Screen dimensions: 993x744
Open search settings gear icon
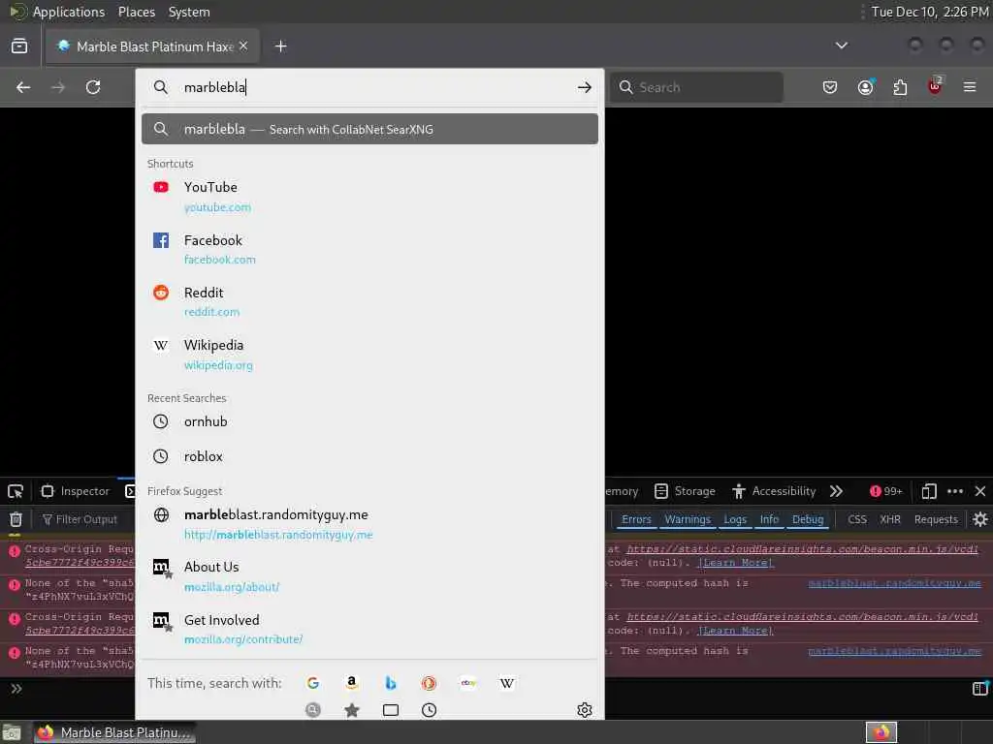pos(584,710)
